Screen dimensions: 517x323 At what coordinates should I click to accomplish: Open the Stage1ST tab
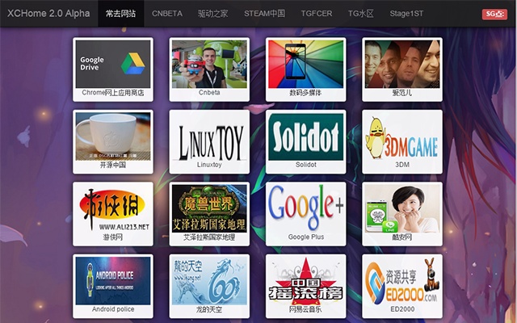tap(406, 14)
